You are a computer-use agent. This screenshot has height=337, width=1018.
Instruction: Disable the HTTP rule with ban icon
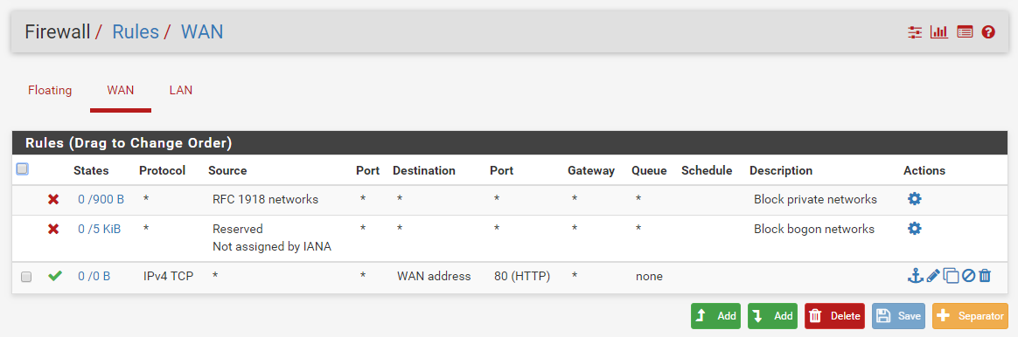pos(968,276)
